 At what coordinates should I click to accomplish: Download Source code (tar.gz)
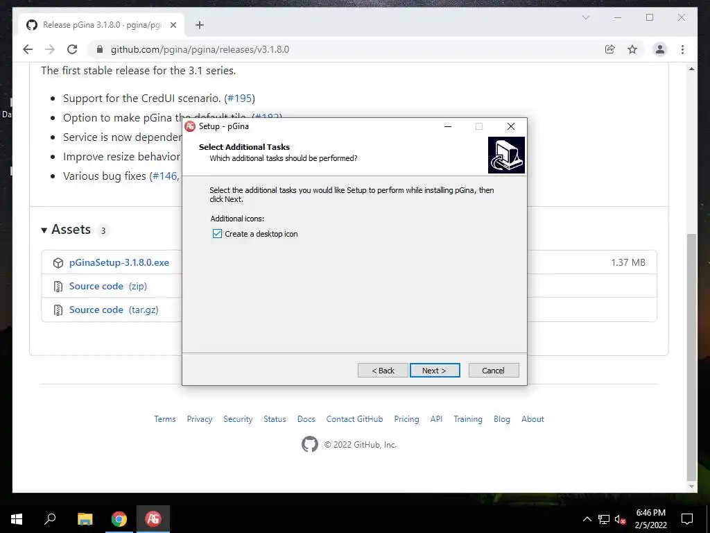114,310
